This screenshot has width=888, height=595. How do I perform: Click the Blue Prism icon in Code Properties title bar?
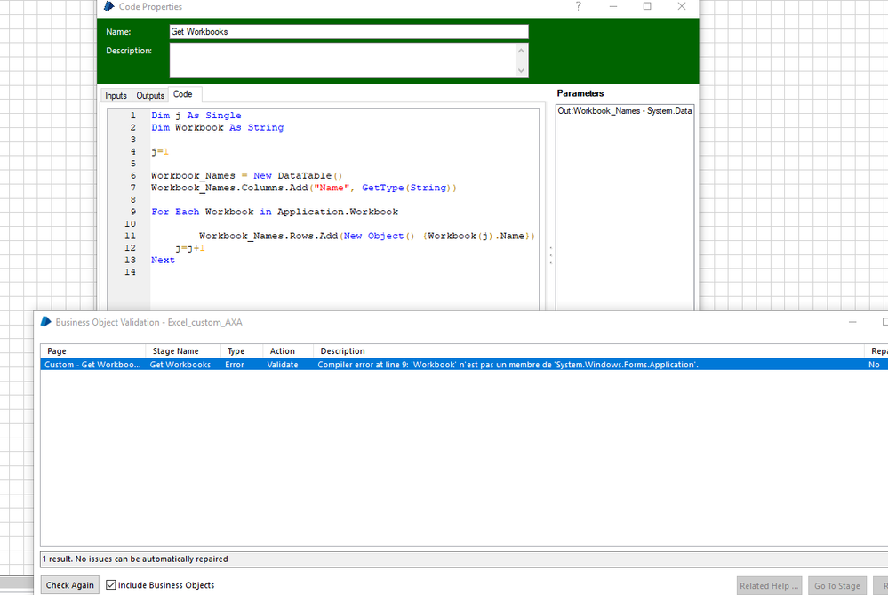[109, 7]
